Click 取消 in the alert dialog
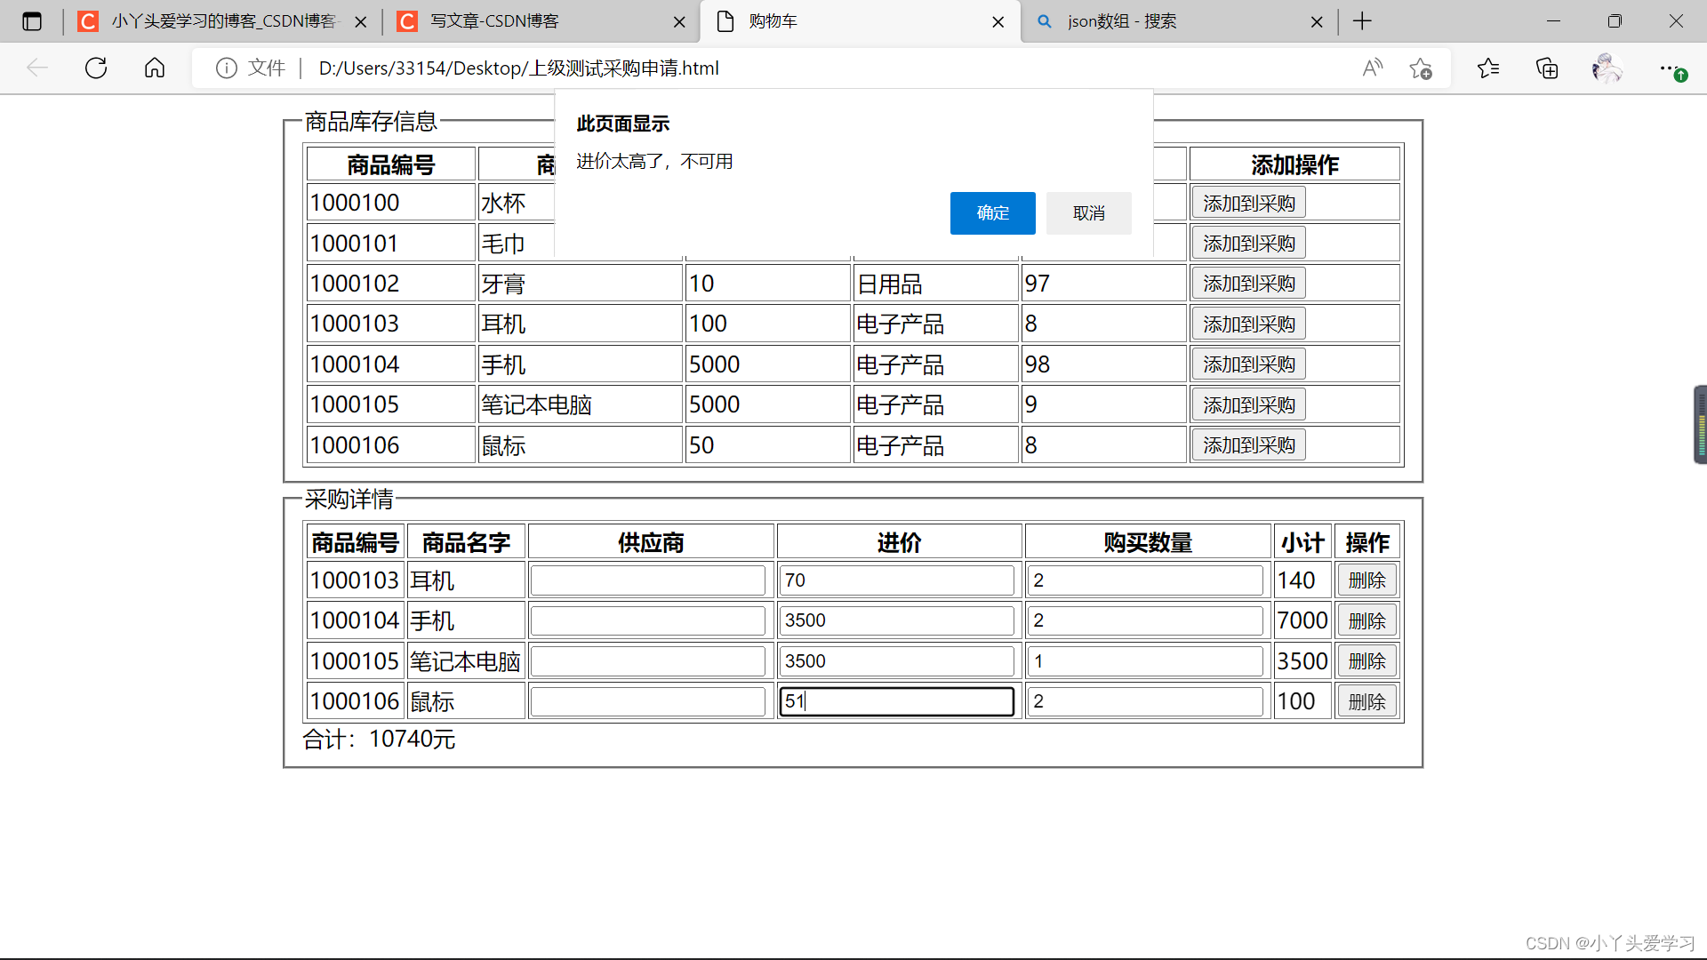Screen dimensions: 1707x960 coord(1088,213)
